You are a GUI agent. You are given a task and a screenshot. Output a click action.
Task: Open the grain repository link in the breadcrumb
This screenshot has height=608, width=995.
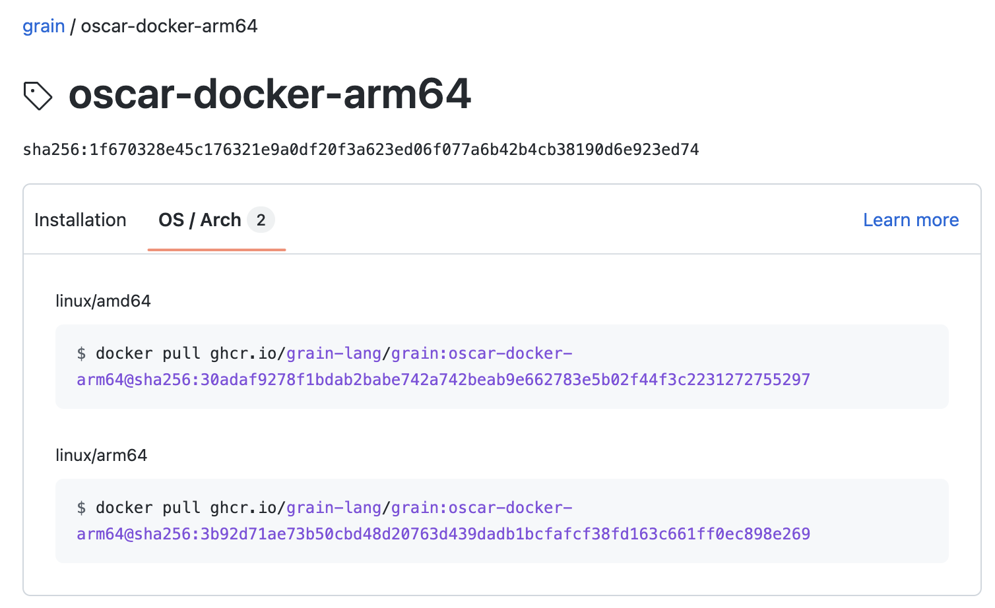pos(44,26)
